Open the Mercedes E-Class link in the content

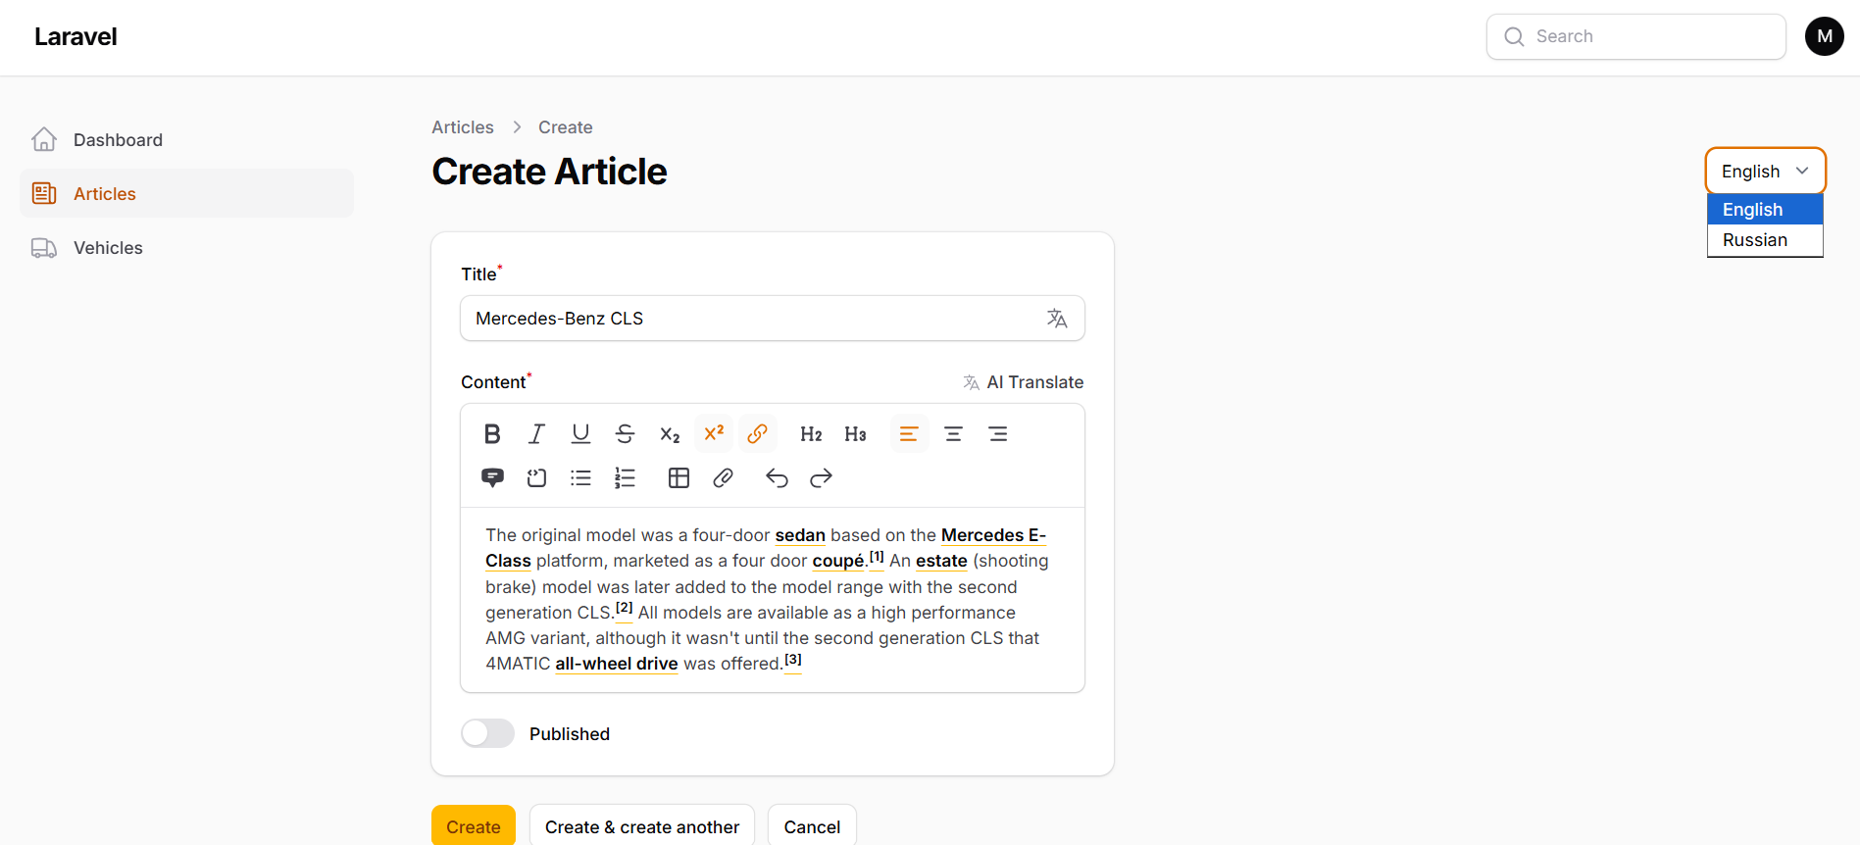(993, 535)
